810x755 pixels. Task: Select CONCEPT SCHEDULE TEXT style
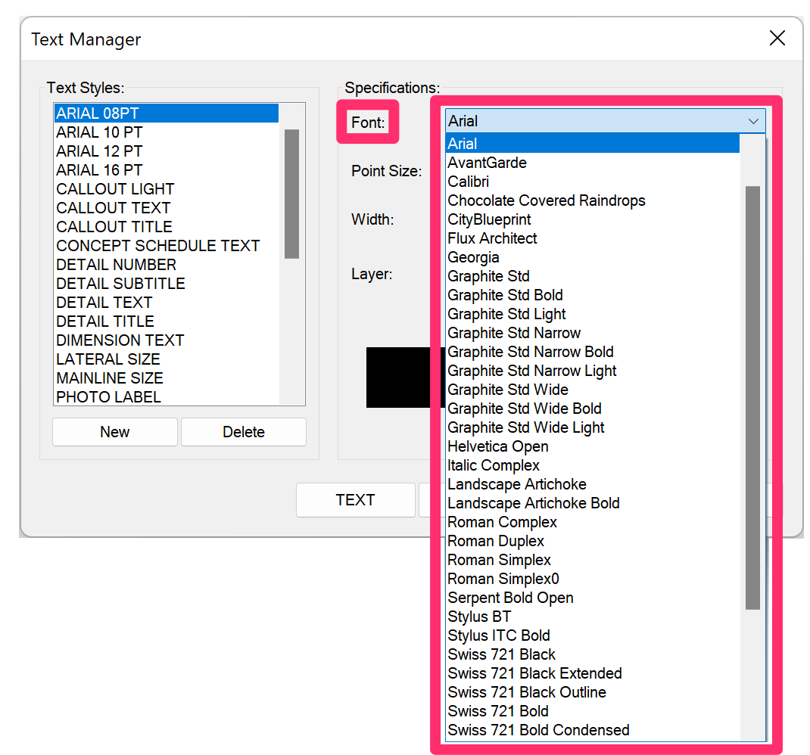167,246
